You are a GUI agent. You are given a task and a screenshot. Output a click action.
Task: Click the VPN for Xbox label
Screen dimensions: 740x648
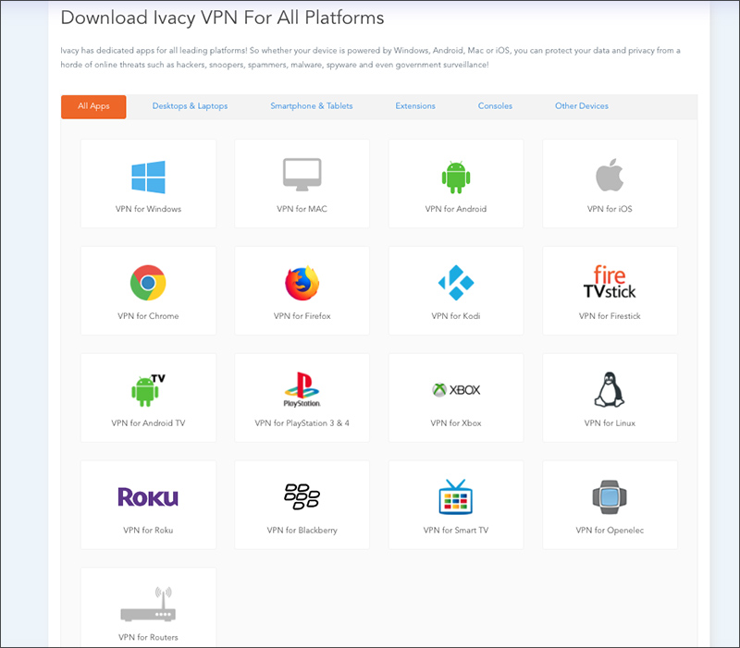pyautogui.click(x=456, y=423)
